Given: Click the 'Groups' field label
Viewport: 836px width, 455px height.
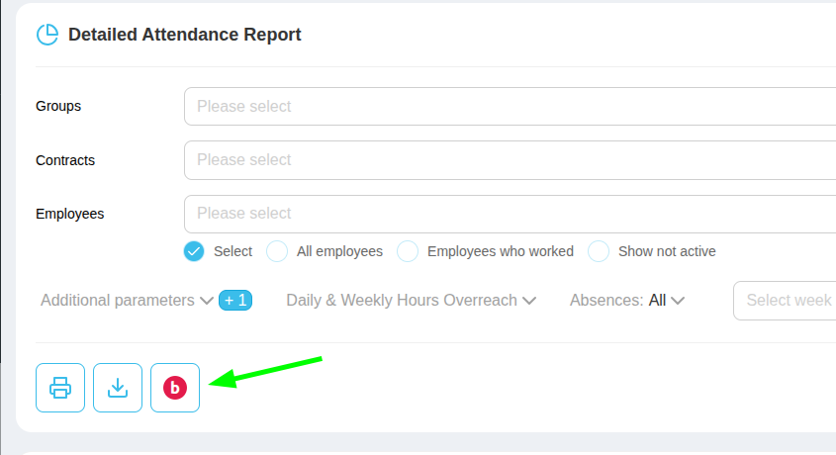Looking at the screenshot, I should click(x=58, y=106).
